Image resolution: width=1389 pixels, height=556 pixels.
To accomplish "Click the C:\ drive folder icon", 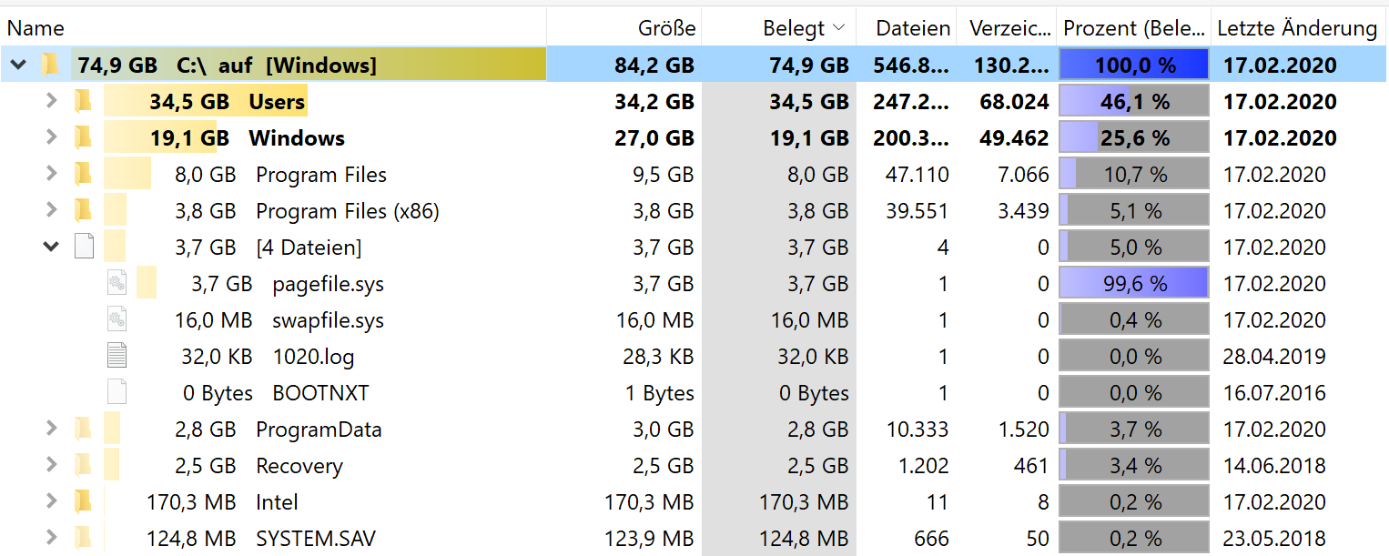I will tap(50, 65).
